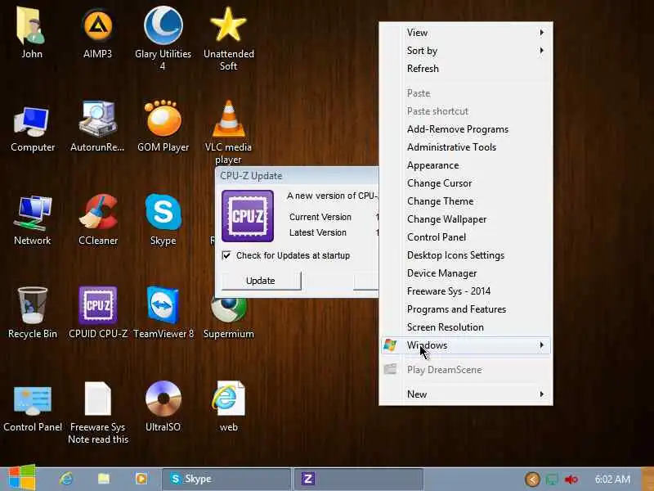Select Desktop Icons Settings entry
This screenshot has height=491, width=654.
pyautogui.click(x=465, y=255)
